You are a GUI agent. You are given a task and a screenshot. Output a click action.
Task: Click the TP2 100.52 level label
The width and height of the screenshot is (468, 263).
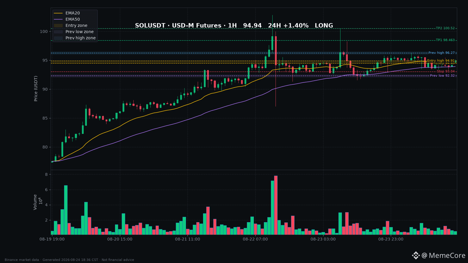click(445, 28)
